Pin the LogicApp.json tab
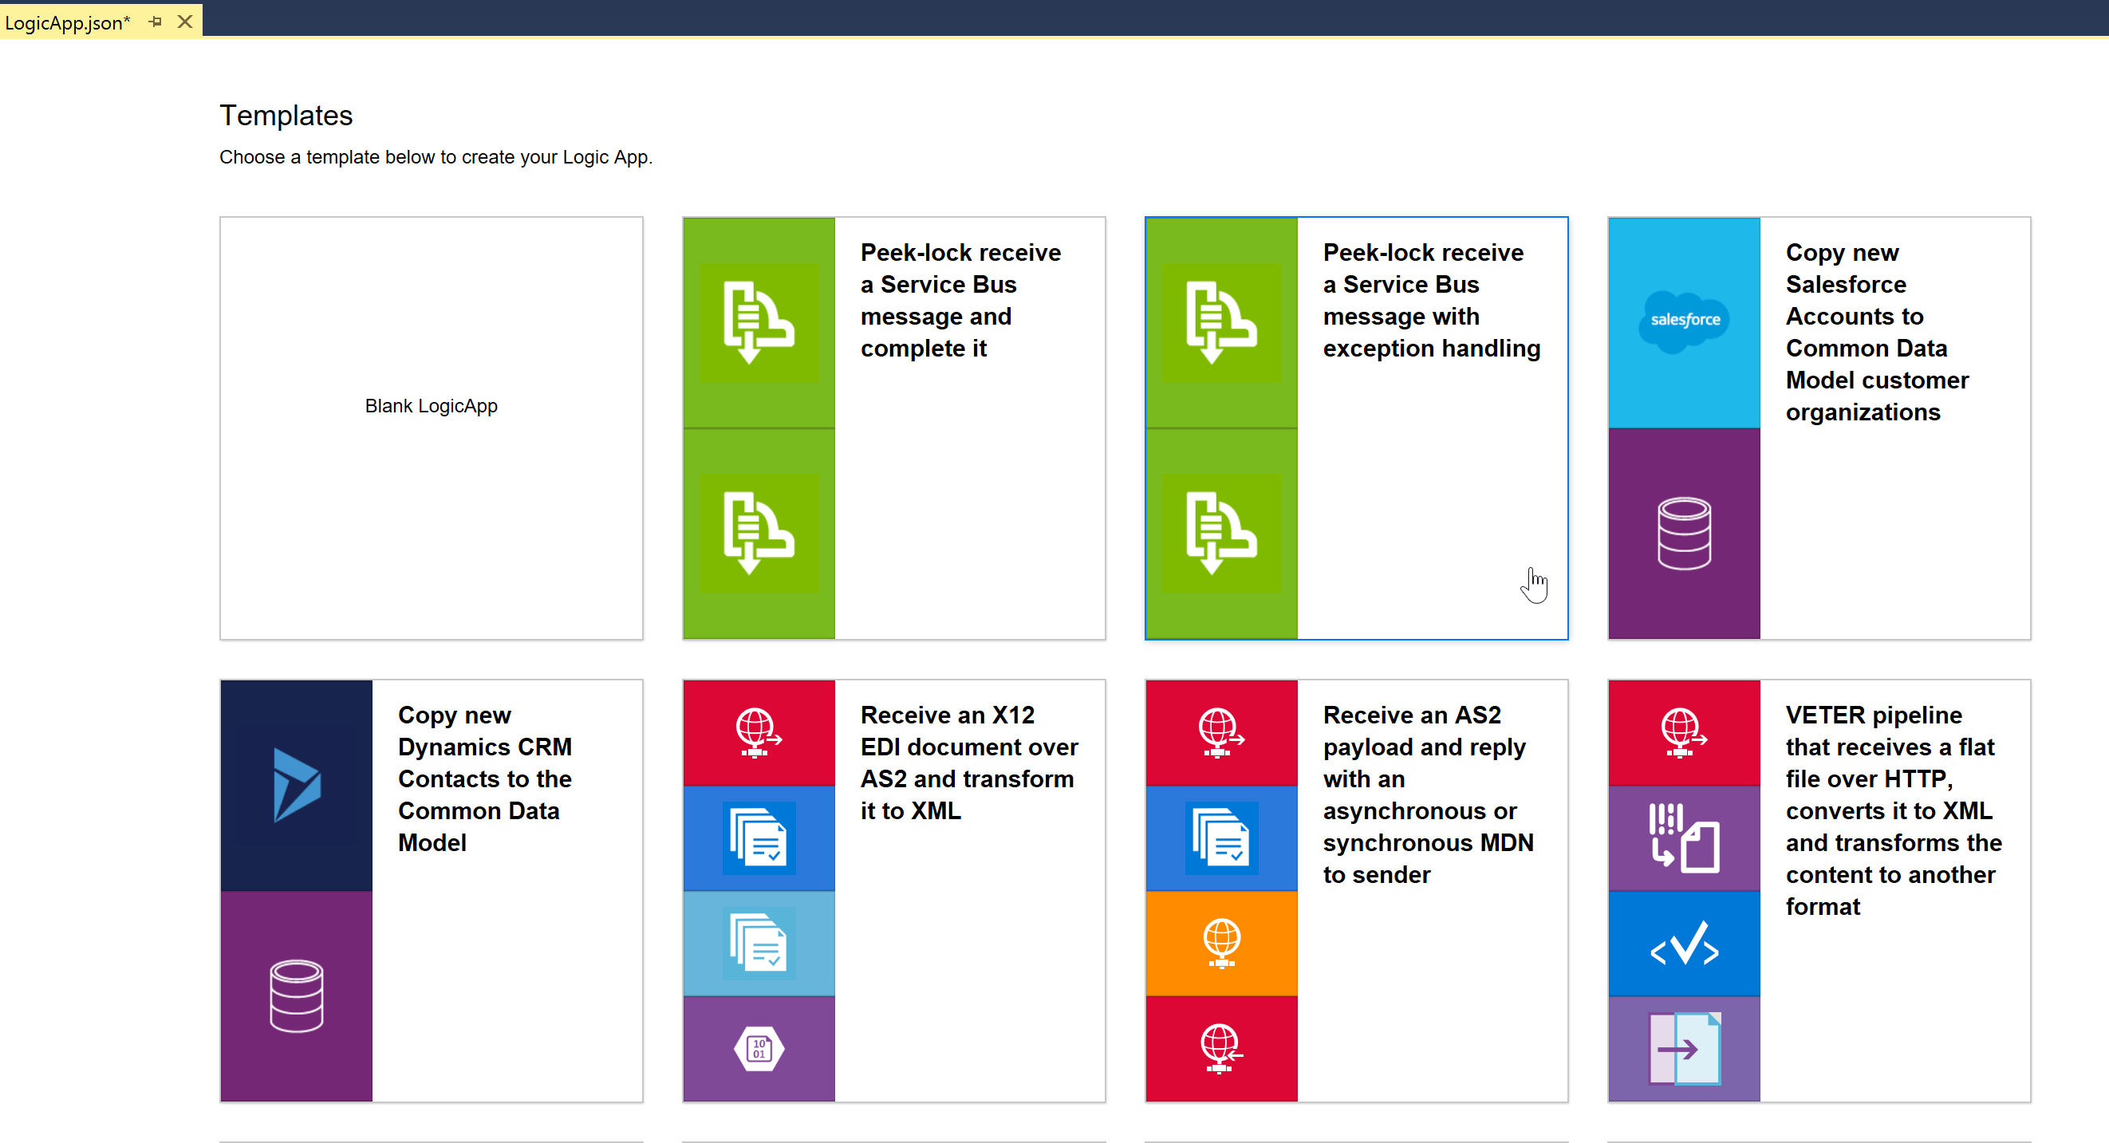2109x1143 pixels. pos(155,22)
